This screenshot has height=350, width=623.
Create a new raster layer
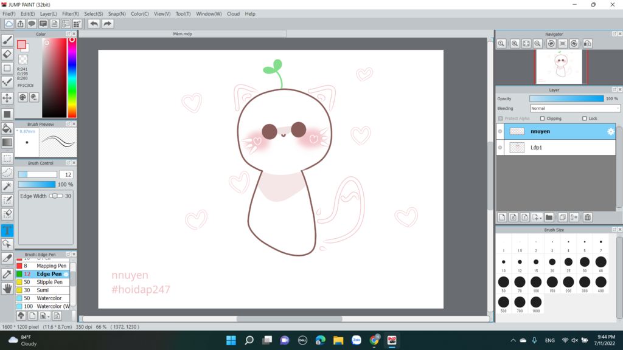tap(502, 217)
